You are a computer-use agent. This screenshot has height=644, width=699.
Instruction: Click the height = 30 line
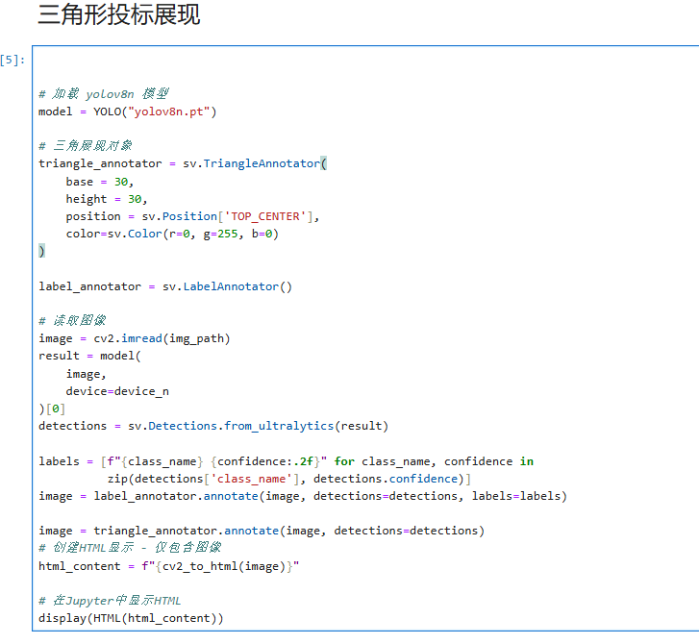(107, 199)
